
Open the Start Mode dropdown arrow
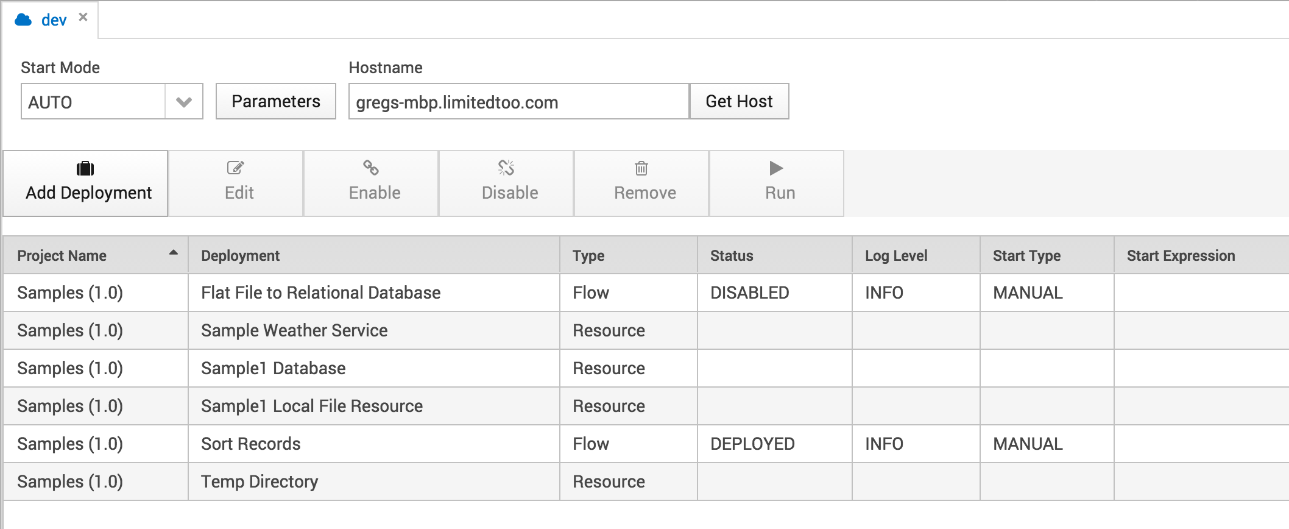click(x=184, y=102)
